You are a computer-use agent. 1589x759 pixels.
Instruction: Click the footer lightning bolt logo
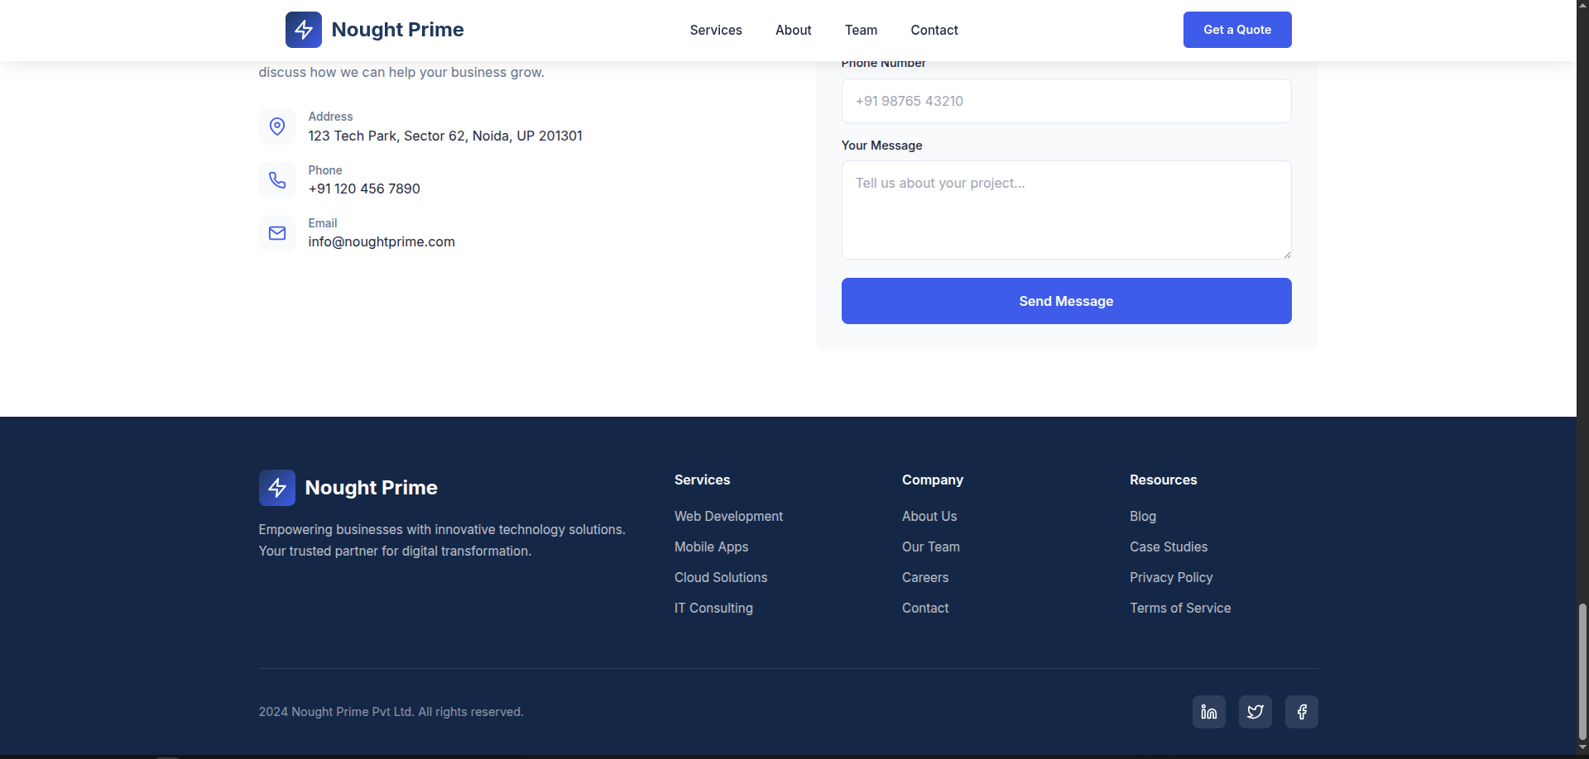pyautogui.click(x=277, y=488)
